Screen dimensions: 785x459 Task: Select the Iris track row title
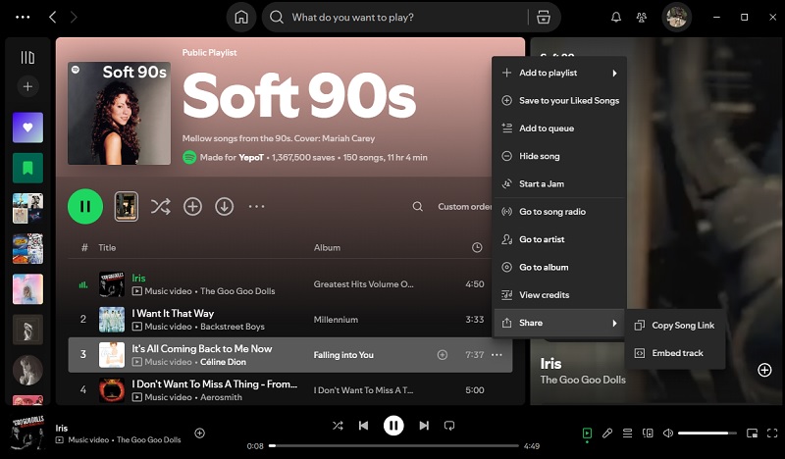click(138, 278)
